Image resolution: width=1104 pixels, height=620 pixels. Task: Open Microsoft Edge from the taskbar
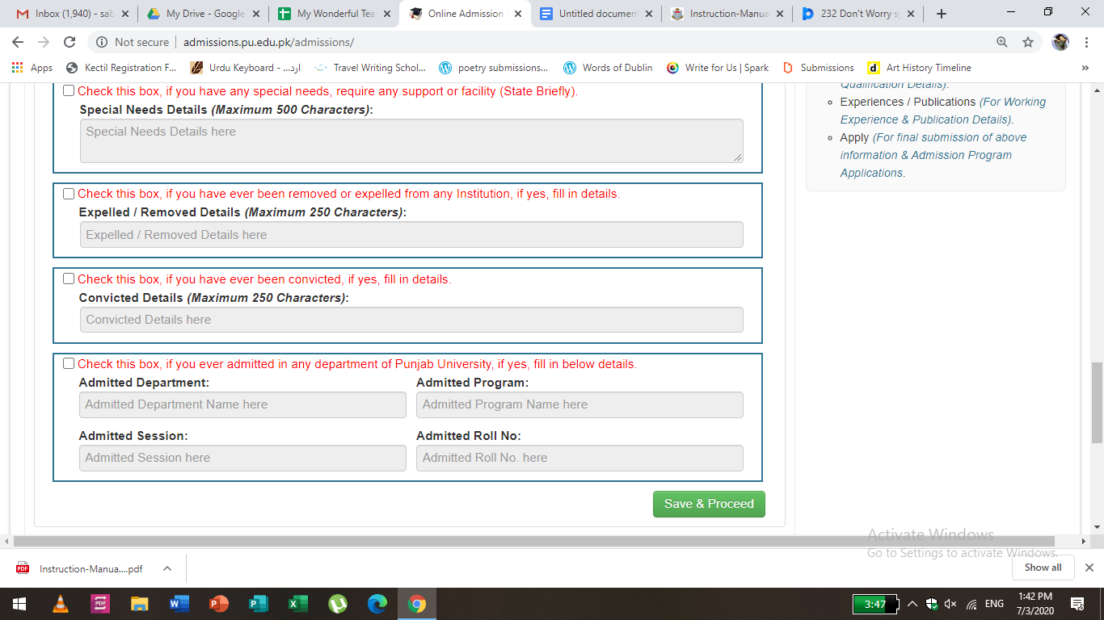click(x=377, y=604)
